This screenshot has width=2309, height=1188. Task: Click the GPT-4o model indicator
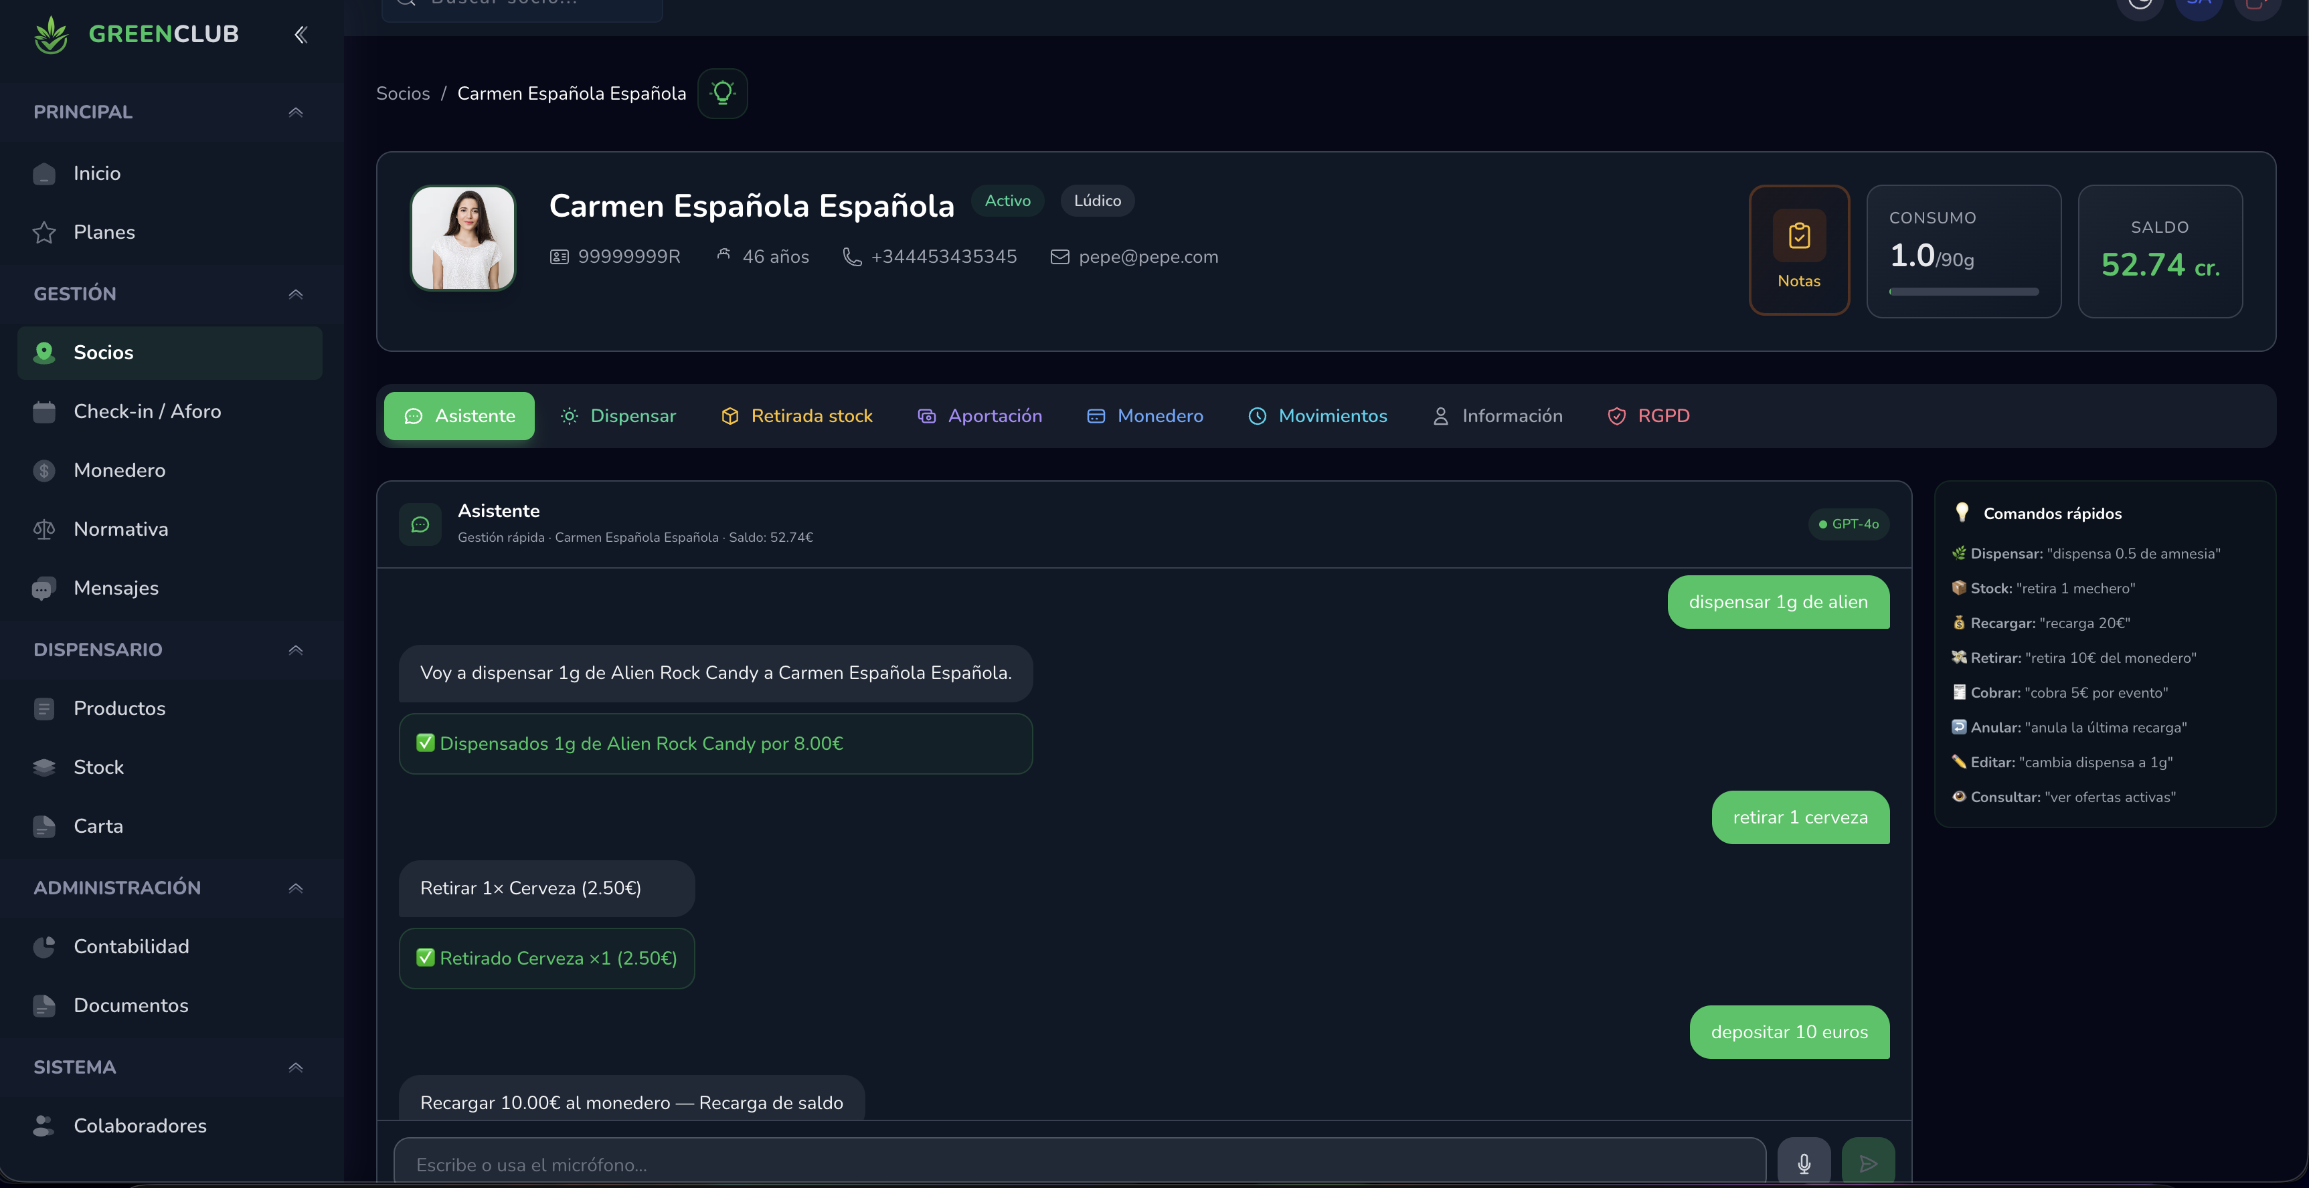coord(1849,524)
